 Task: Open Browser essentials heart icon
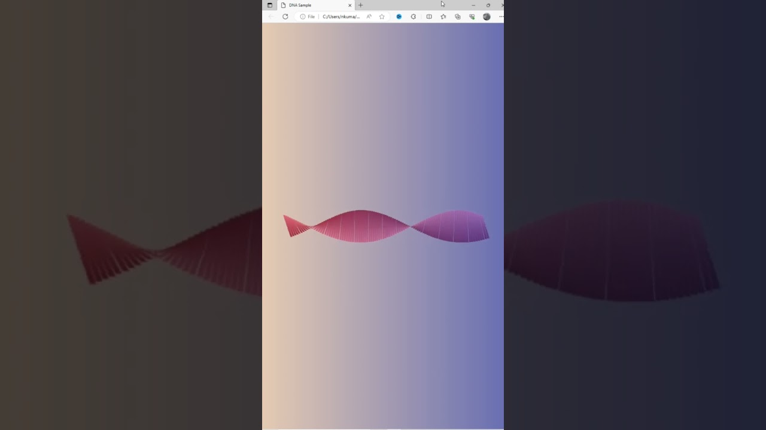point(472,17)
